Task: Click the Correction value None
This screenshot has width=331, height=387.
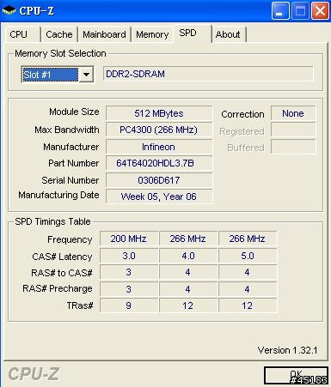Action: pos(293,113)
